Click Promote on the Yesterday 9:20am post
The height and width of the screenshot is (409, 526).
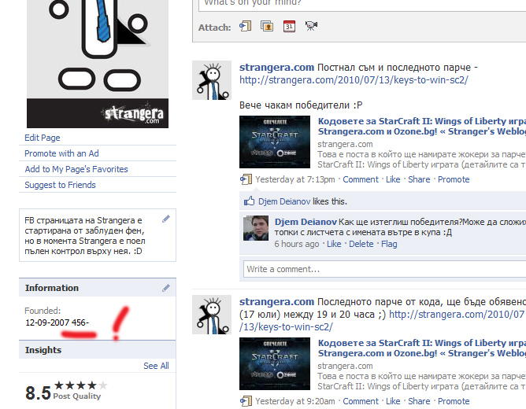(x=454, y=401)
